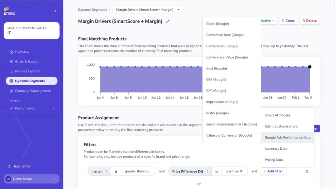Collapse the sidebar using the chevron arrow

point(55,10)
